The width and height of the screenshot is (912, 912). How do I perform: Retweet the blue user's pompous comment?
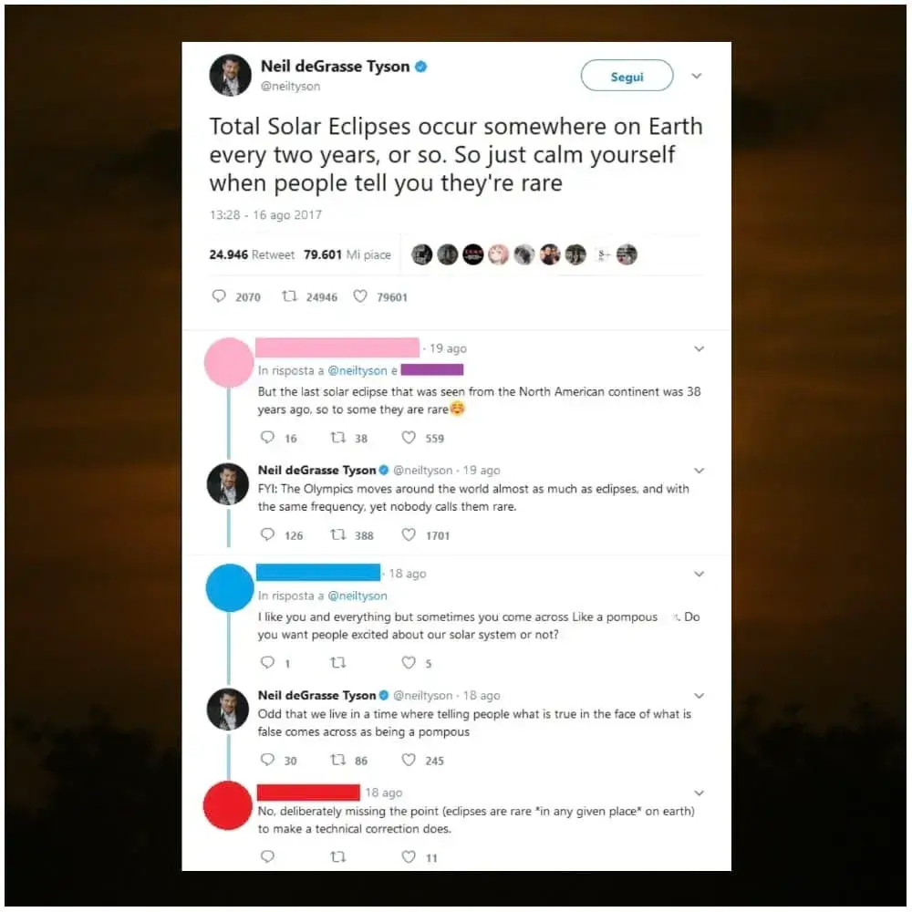(x=338, y=662)
